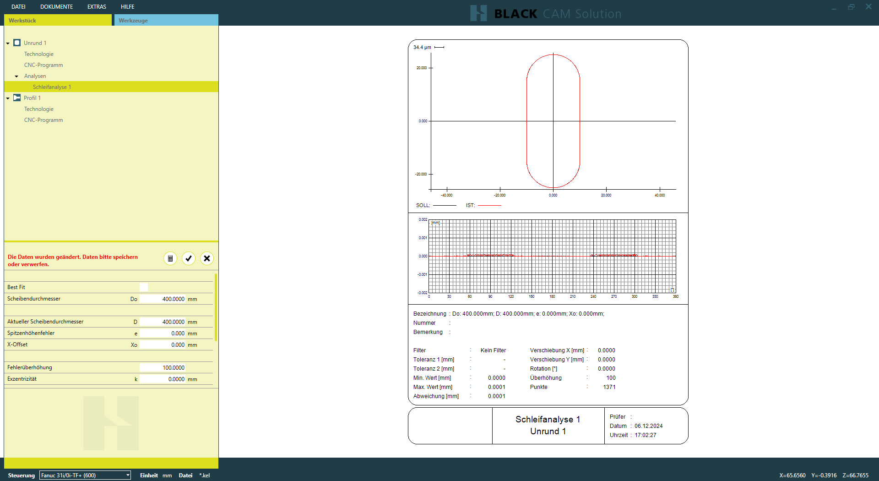
Task: Collapse the Unrund 1 tree node
Action: (x=8, y=44)
